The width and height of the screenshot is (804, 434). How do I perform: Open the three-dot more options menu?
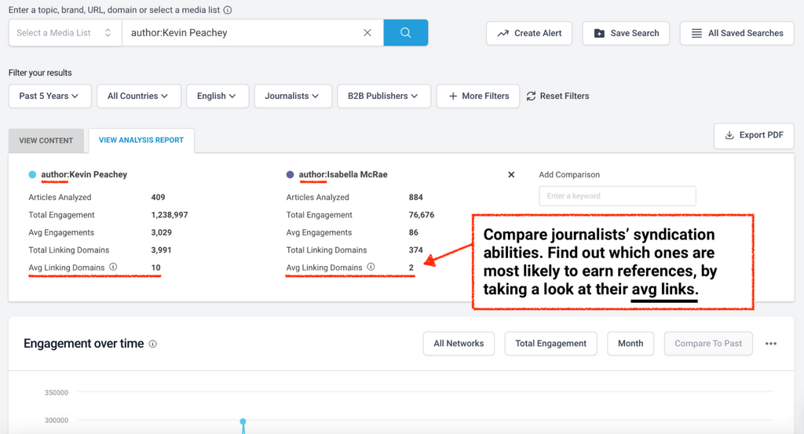click(x=770, y=344)
